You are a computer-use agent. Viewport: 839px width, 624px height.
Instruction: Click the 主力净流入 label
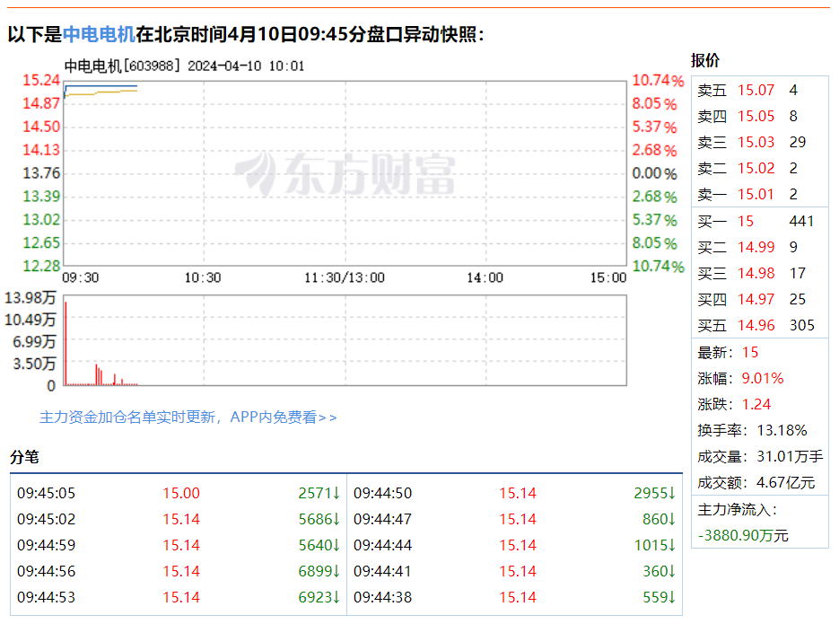(x=738, y=509)
